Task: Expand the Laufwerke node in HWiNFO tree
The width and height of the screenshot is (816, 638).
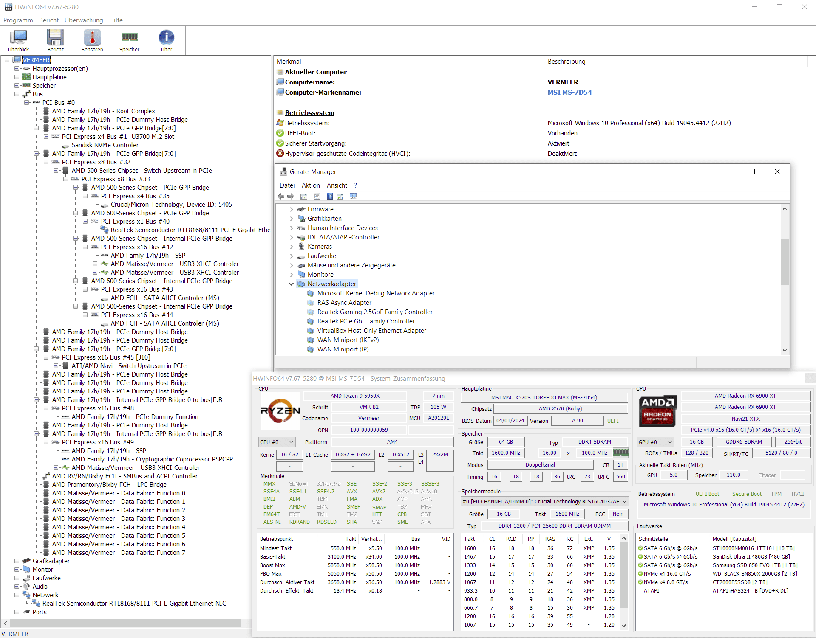Action: coord(17,578)
